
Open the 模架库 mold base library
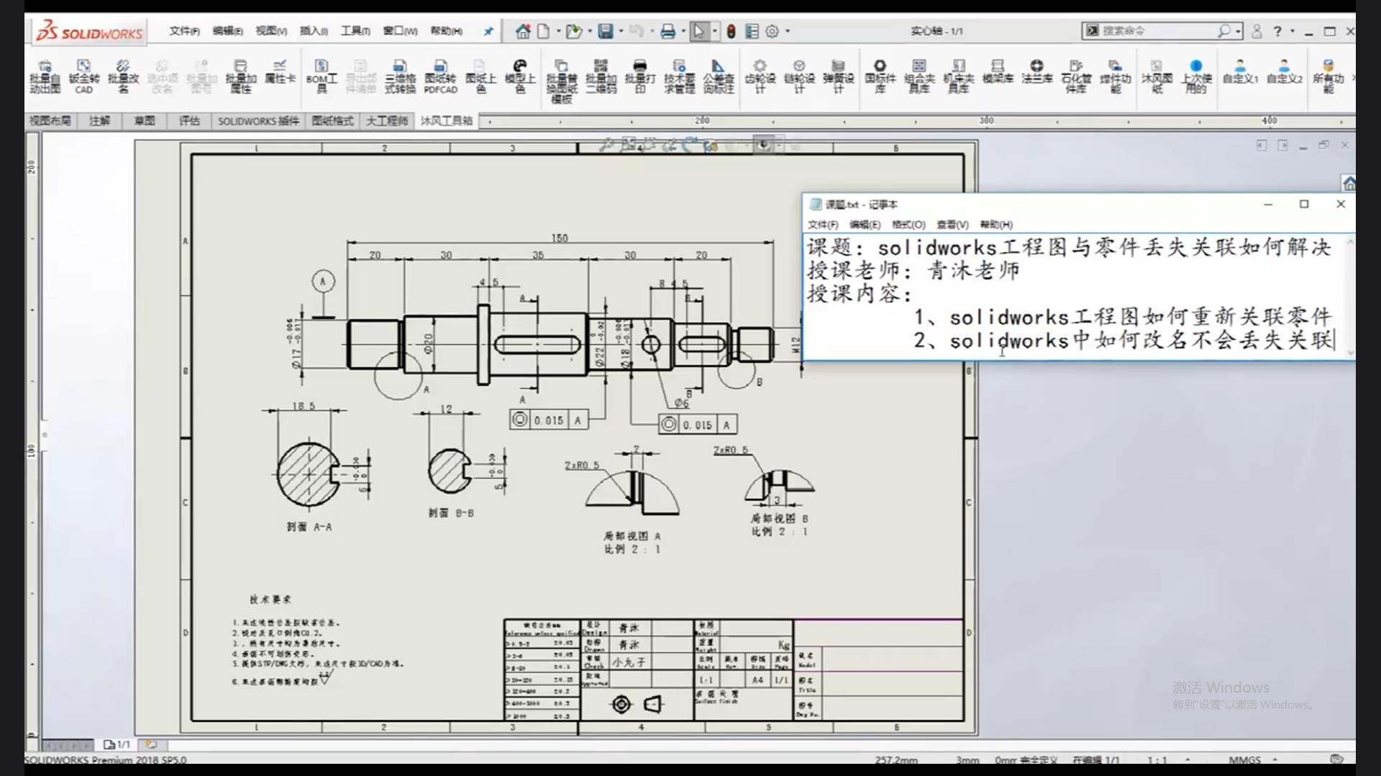tap(998, 73)
